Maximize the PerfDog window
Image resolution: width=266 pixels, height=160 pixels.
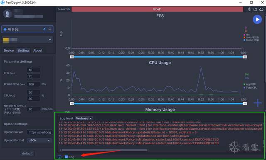(251, 2)
